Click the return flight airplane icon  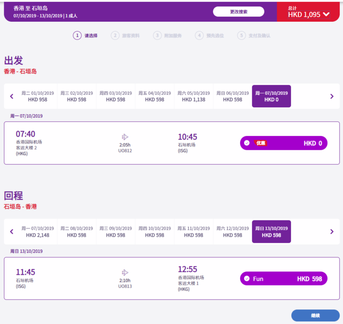coord(125,272)
